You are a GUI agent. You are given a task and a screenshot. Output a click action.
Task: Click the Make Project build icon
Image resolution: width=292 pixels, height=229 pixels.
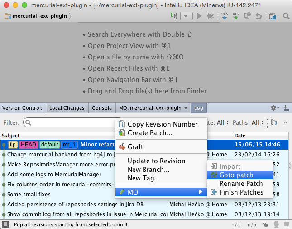pyautogui.click(x=173, y=16)
